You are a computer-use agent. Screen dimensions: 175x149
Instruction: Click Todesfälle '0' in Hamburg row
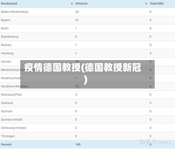(x=150, y=53)
